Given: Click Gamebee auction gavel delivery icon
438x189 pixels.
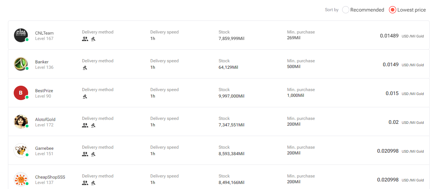Looking at the screenshot, I should tap(93, 154).
